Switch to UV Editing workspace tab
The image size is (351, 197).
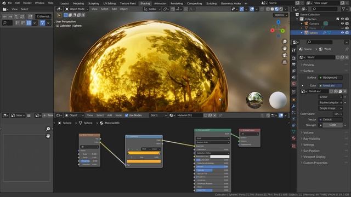point(110,3)
